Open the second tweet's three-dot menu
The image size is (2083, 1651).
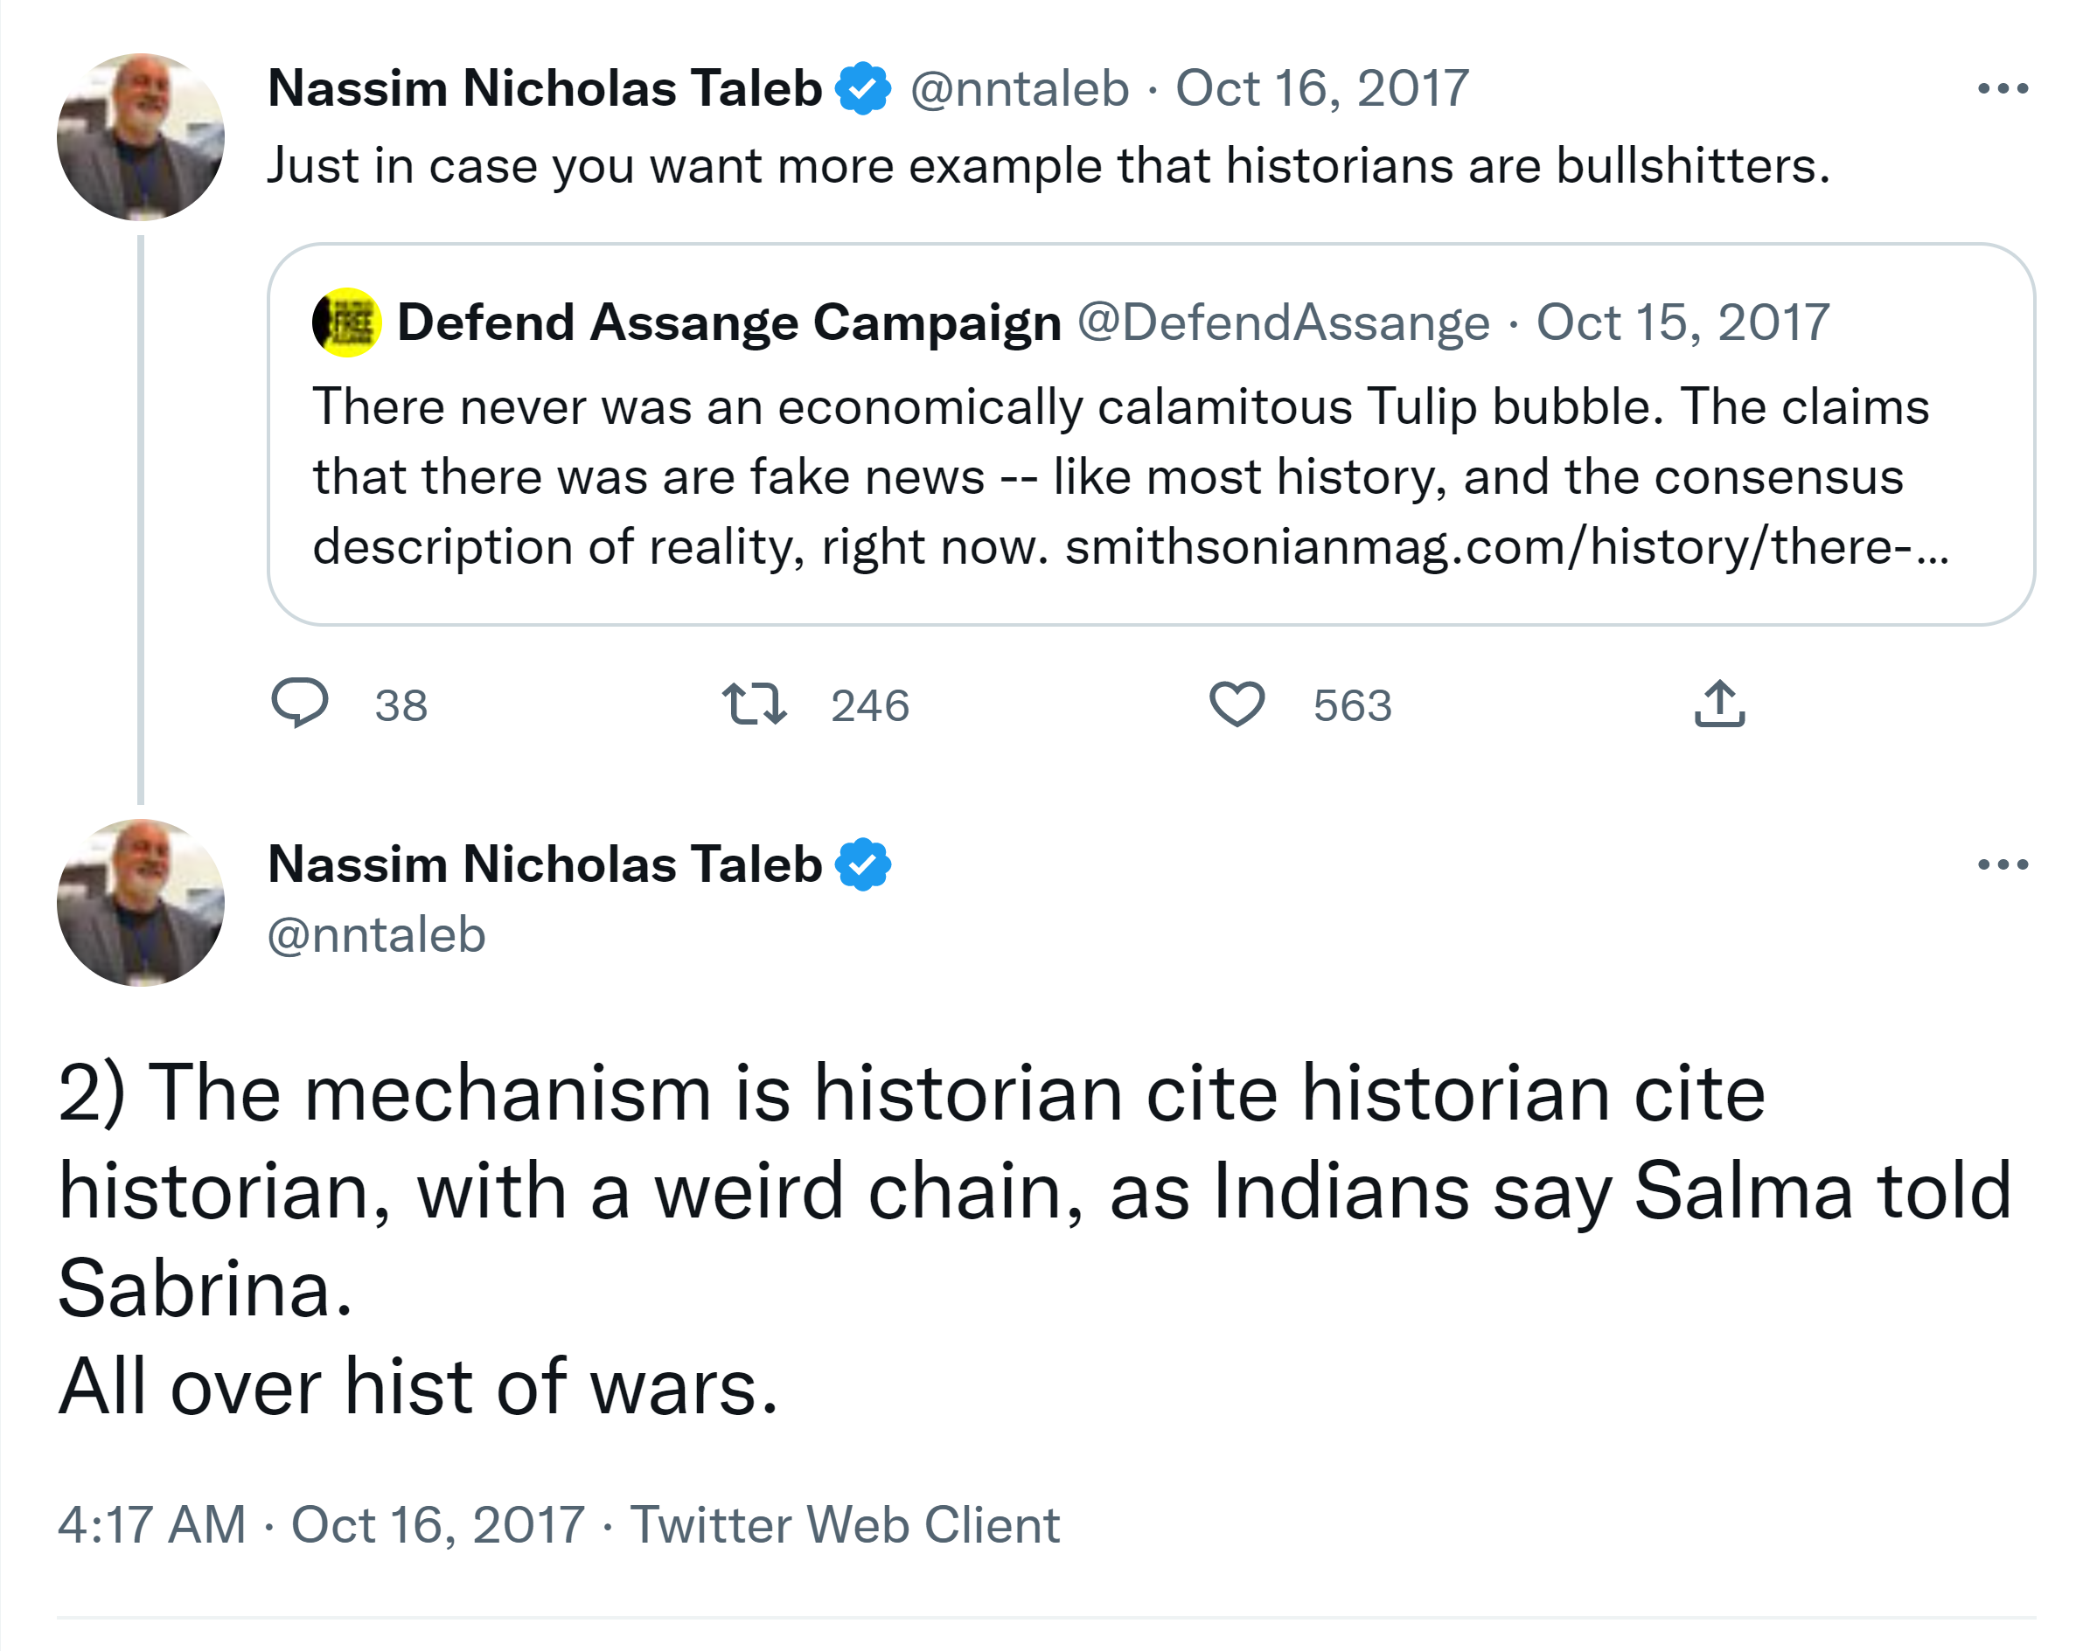2003,864
